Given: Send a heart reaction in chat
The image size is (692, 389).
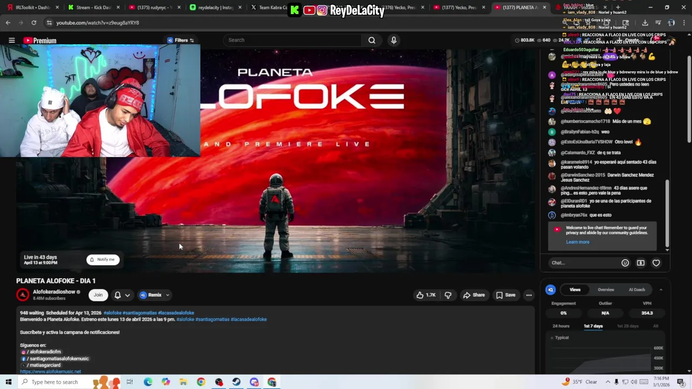Looking at the screenshot, I should click(656, 263).
